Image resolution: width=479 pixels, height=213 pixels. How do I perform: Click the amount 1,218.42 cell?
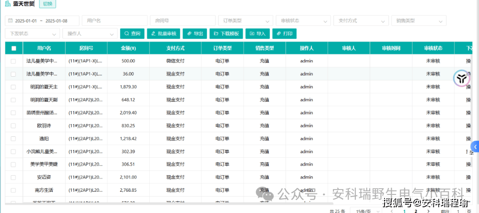click(128, 139)
